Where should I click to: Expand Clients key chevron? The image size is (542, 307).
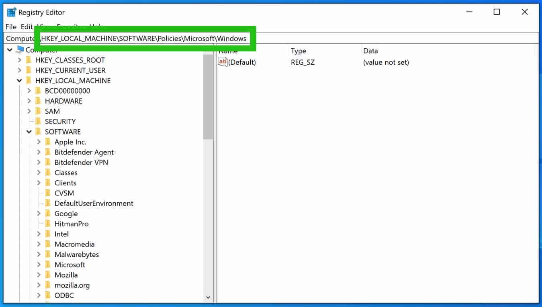click(x=39, y=183)
